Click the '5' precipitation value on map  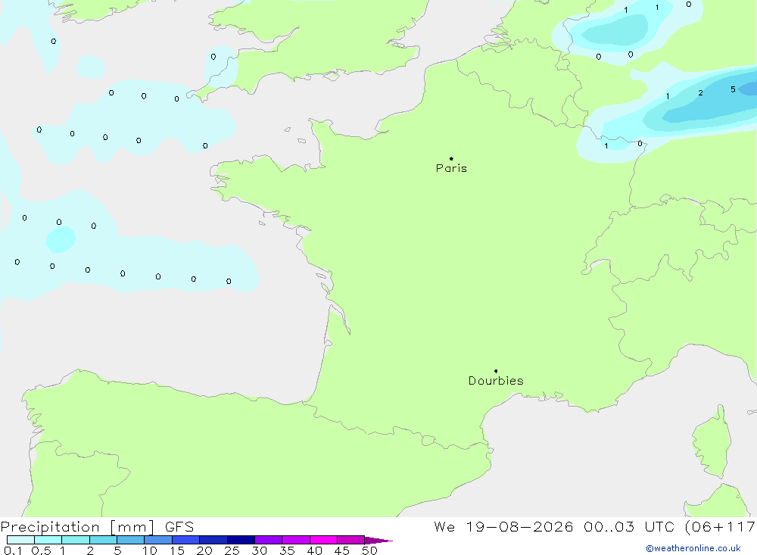pyautogui.click(x=733, y=89)
